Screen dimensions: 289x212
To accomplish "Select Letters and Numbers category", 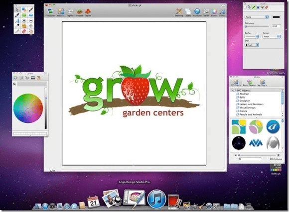I will 252,104.
